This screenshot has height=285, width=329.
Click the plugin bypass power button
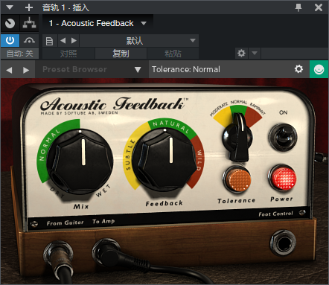10,40
